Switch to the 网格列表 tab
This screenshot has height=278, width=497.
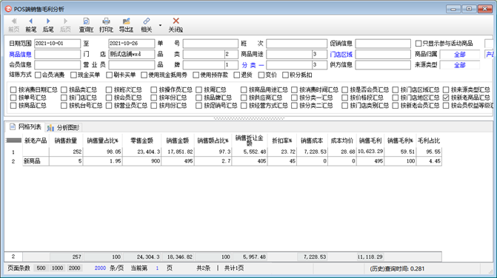point(26,127)
